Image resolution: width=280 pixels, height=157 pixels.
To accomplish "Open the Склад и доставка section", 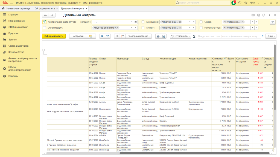I will coord(18,46).
